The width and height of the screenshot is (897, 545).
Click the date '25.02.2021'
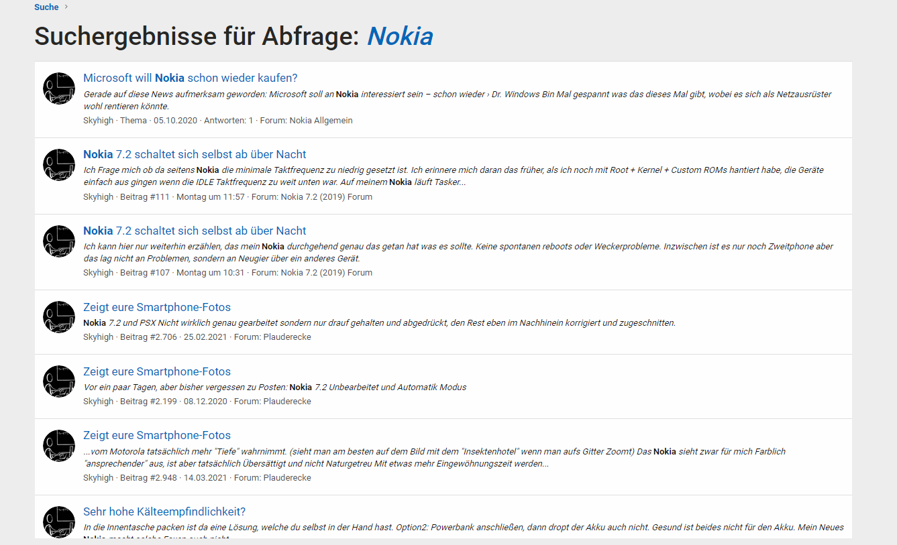pyautogui.click(x=205, y=337)
